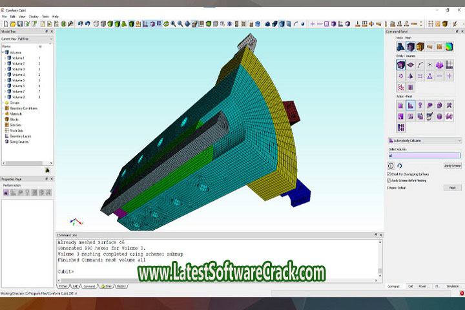465x310 pixels.
Task: Open the Current View Full Tree dropdown
Action: coord(36,39)
